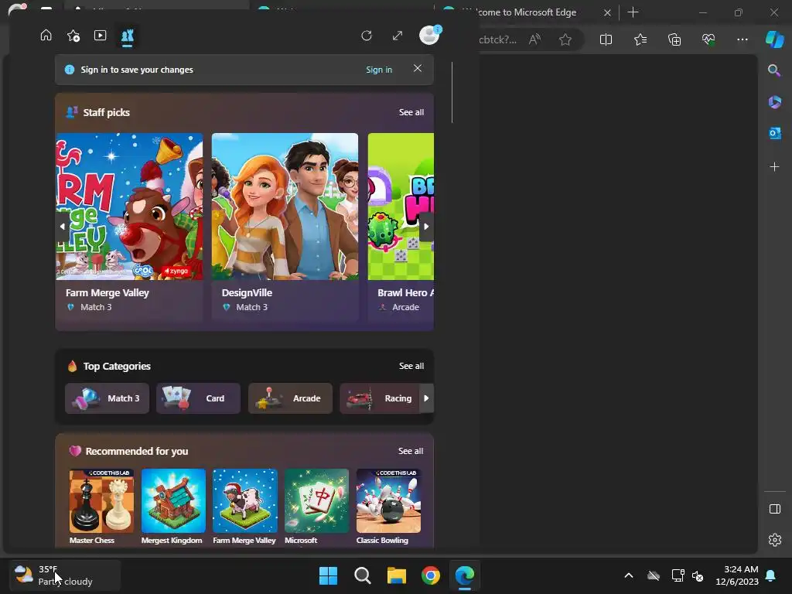Click the games panel vertical scrollbar

pos(452,93)
